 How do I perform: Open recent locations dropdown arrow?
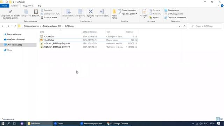12,26
